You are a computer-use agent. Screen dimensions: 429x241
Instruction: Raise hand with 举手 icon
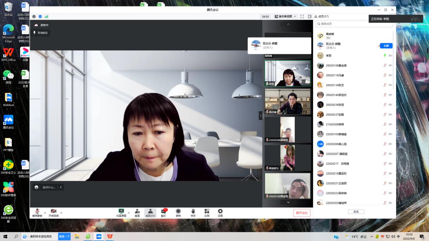(x=193, y=213)
